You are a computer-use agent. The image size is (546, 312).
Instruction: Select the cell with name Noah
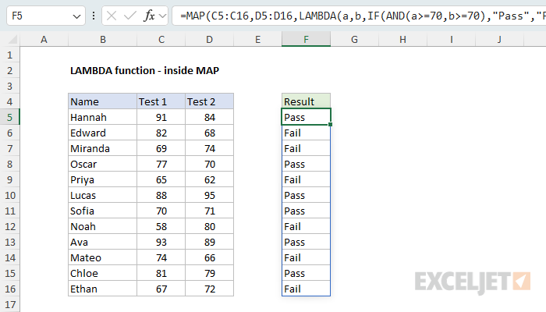click(102, 227)
